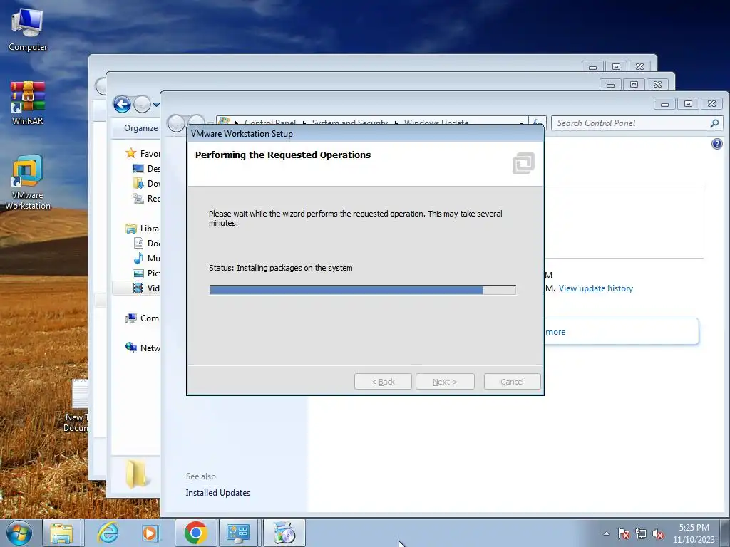730x547 pixels.
Task: Click the Cancel button in VMware Setup
Action: coord(512,382)
